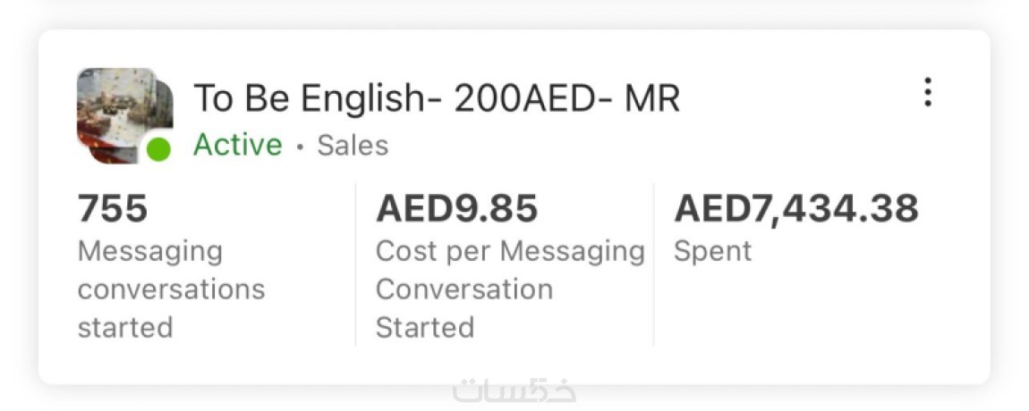The height and width of the screenshot is (411, 1029).
Task: Select Cost per Messaging Conversation Started label
Action: click(509, 289)
